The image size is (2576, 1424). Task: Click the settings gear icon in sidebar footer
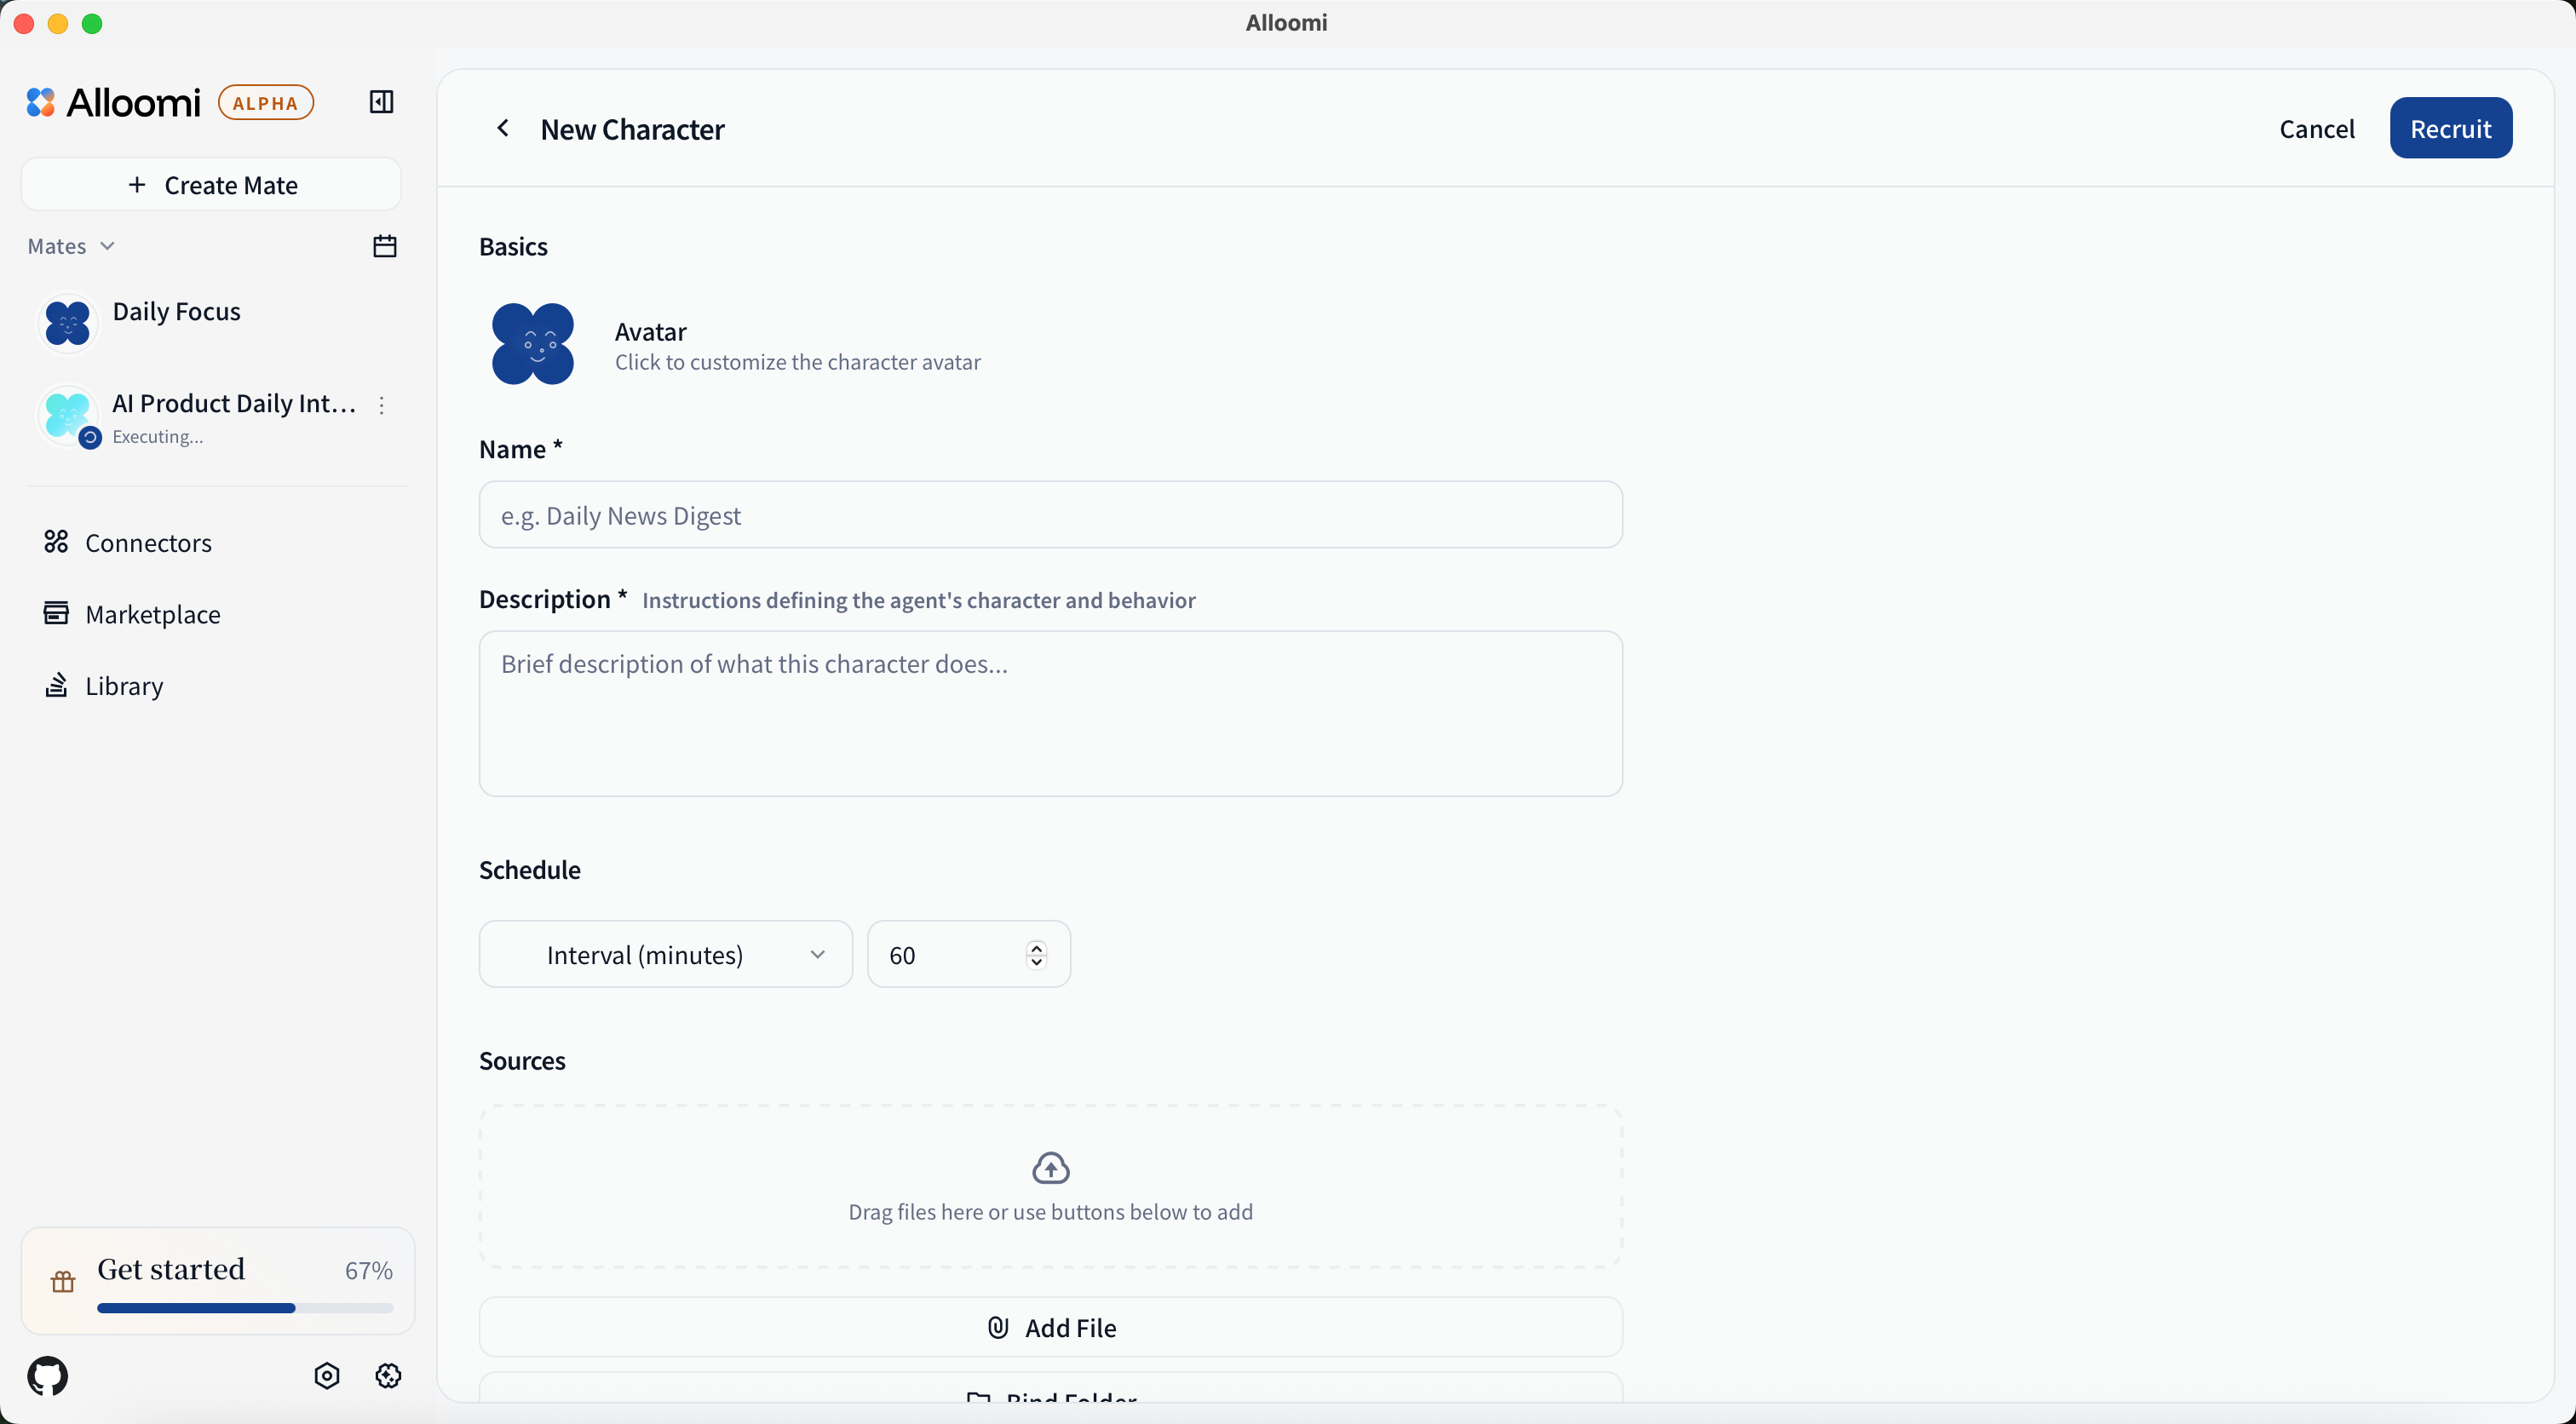click(x=388, y=1376)
